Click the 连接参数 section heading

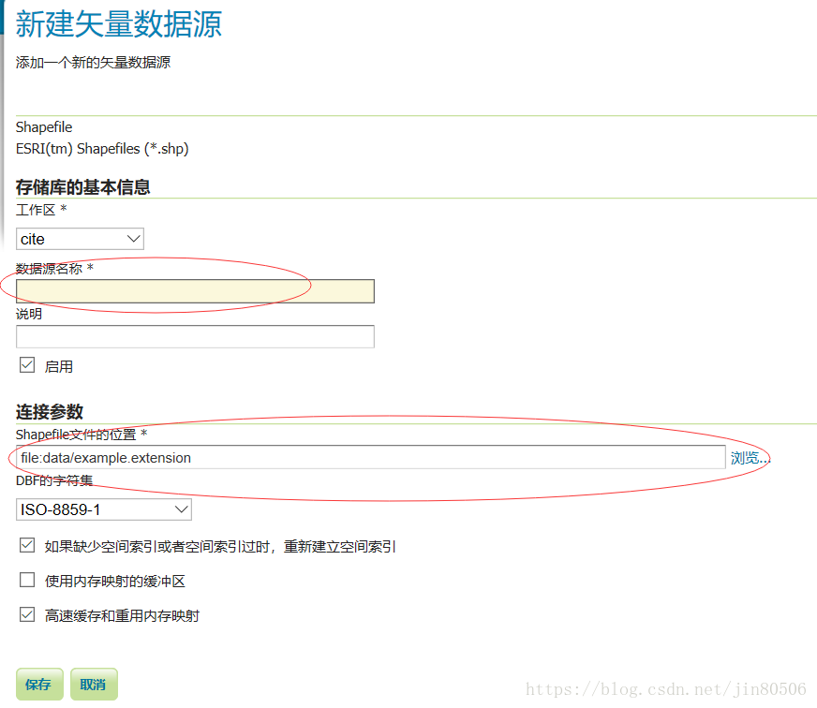coord(50,411)
